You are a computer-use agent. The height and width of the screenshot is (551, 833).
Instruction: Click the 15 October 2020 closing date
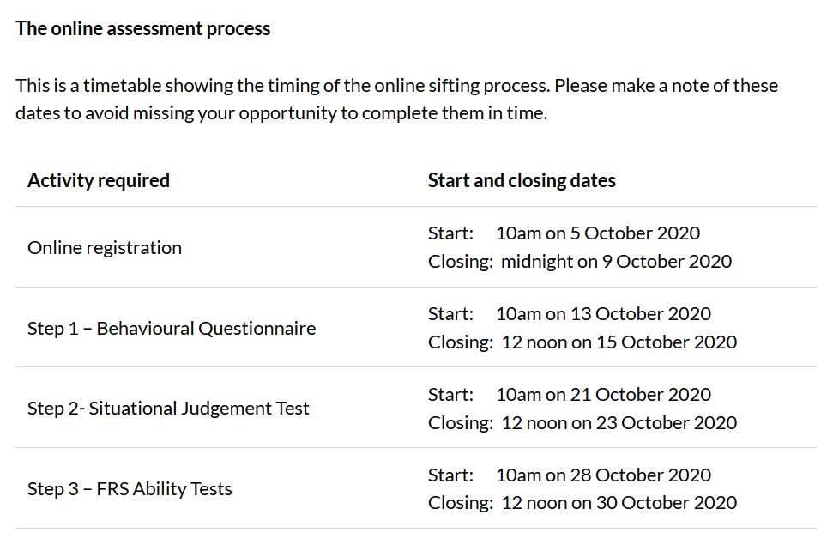pyautogui.click(x=619, y=342)
